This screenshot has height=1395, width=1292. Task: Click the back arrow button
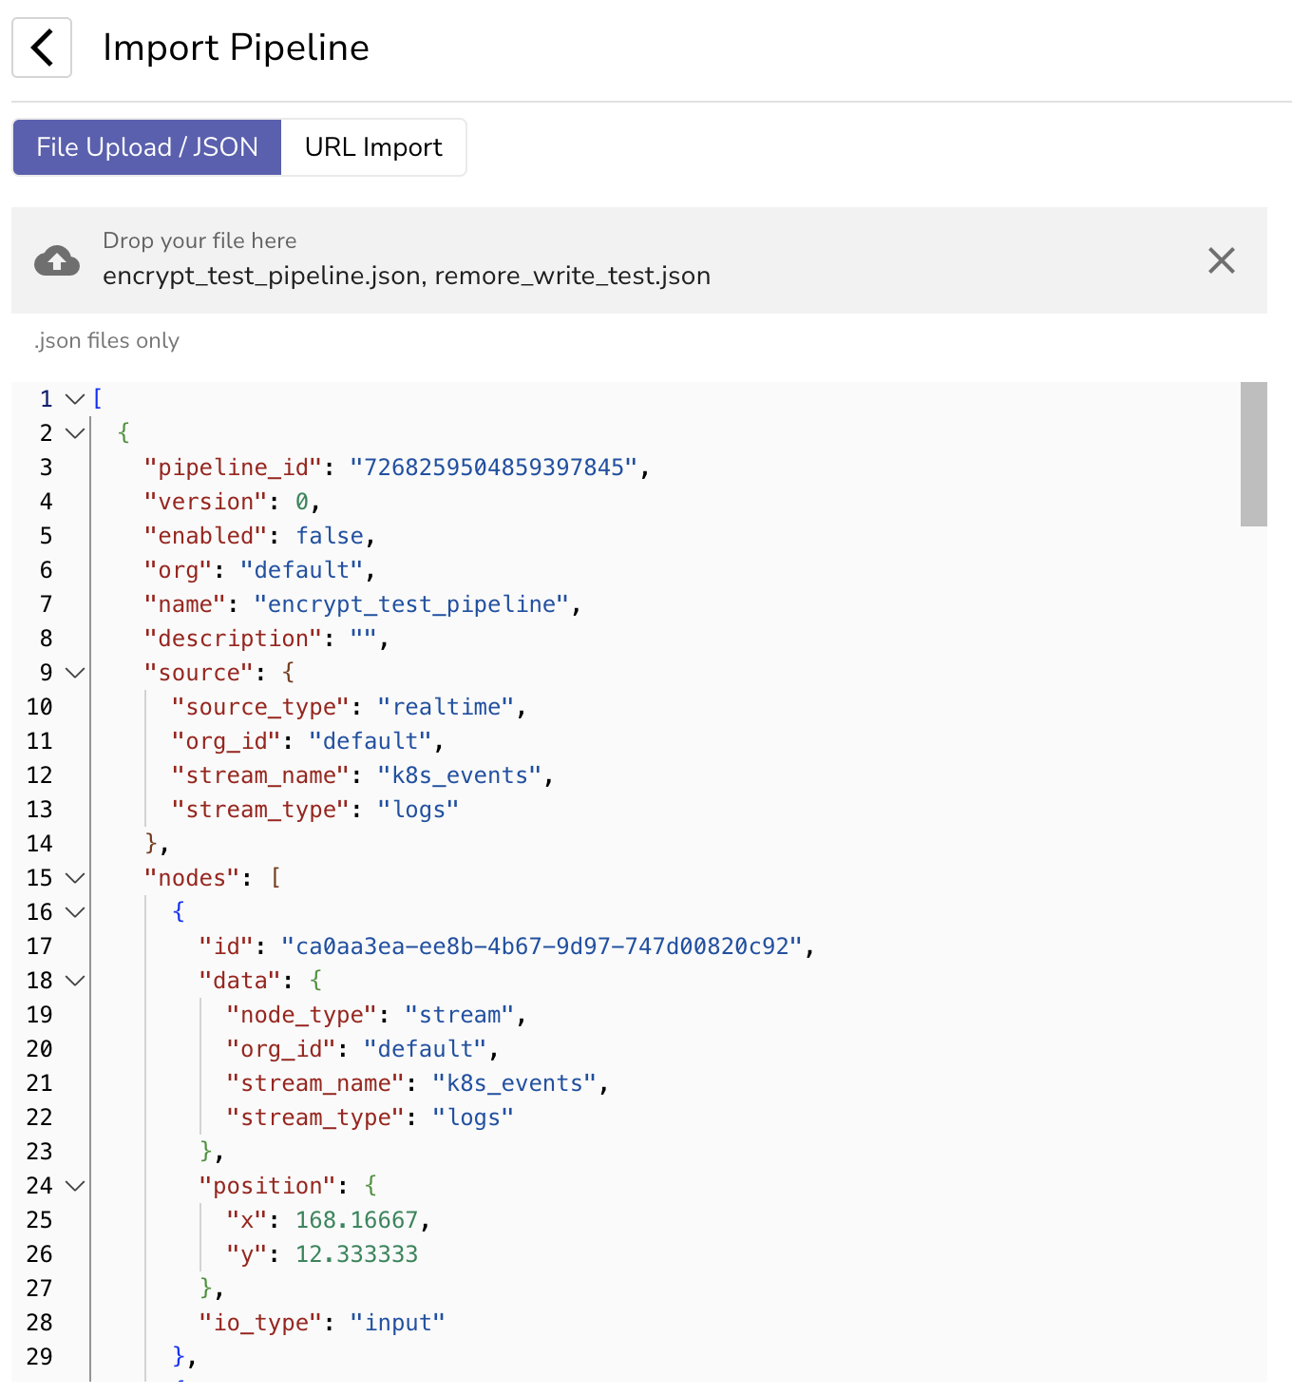[x=42, y=48]
